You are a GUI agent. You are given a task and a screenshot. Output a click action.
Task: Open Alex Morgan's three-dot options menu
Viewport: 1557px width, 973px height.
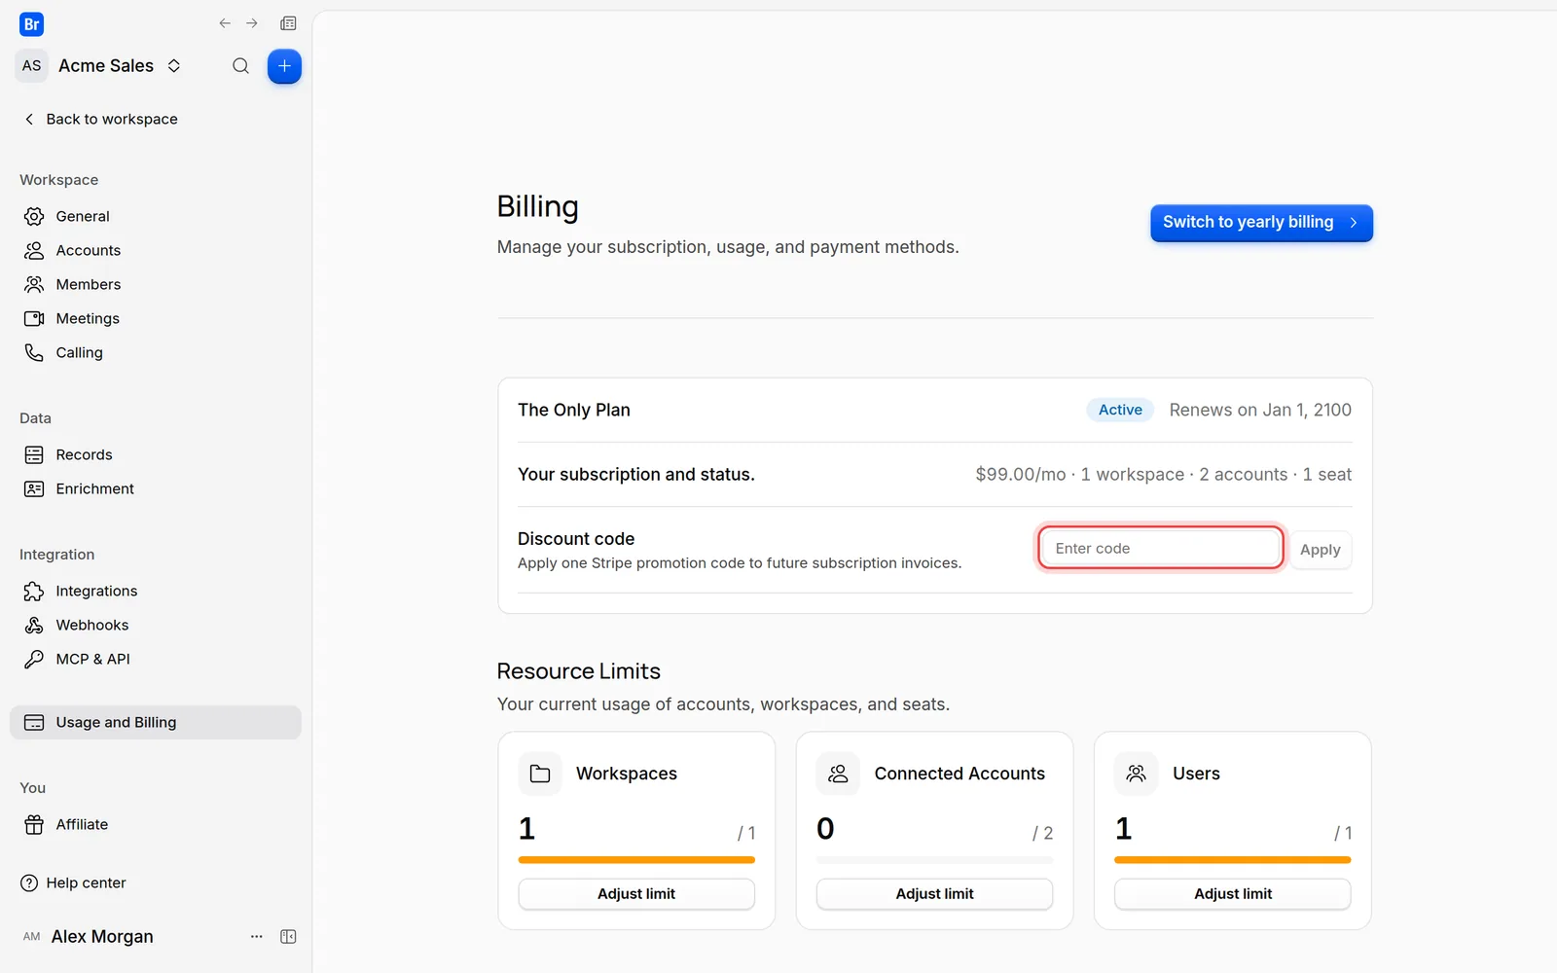[257, 937]
